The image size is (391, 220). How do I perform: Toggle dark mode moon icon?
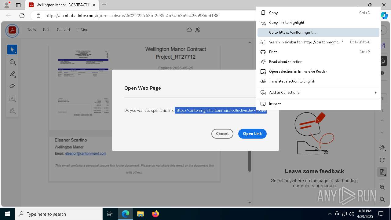(x=382, y=148)
